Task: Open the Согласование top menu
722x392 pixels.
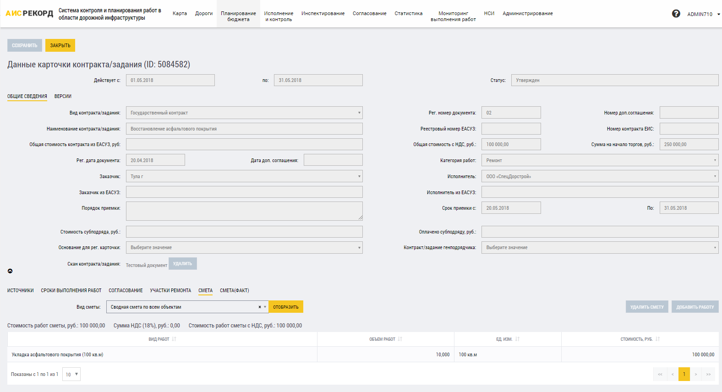Action: pyautogui.click(x=370, y=14)
